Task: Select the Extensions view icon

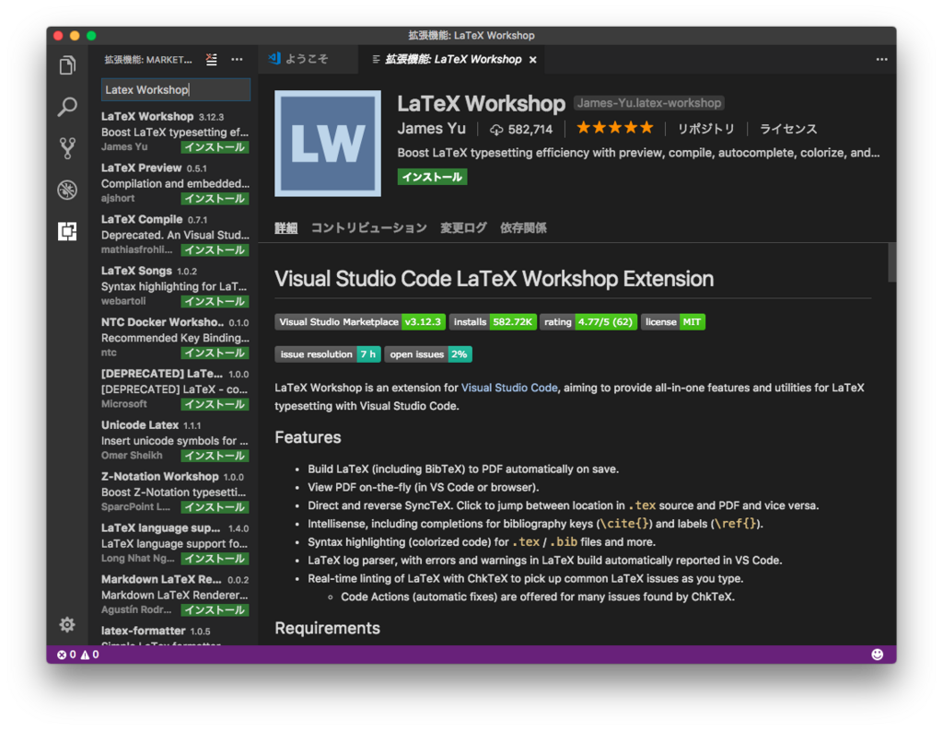Action: point(67,231)
